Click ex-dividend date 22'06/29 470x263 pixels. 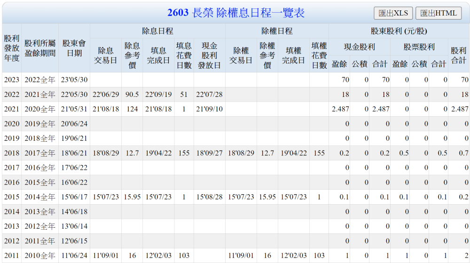105,95
